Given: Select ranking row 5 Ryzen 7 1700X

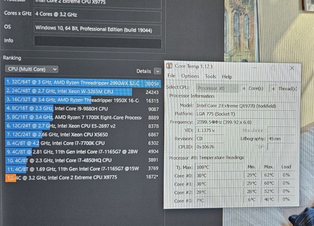Looking at the screenshot, I should click(83, 117).
